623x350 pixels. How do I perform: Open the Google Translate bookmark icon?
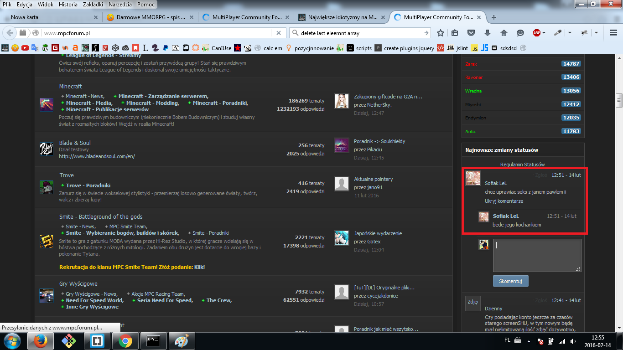[x=35, y=48]
